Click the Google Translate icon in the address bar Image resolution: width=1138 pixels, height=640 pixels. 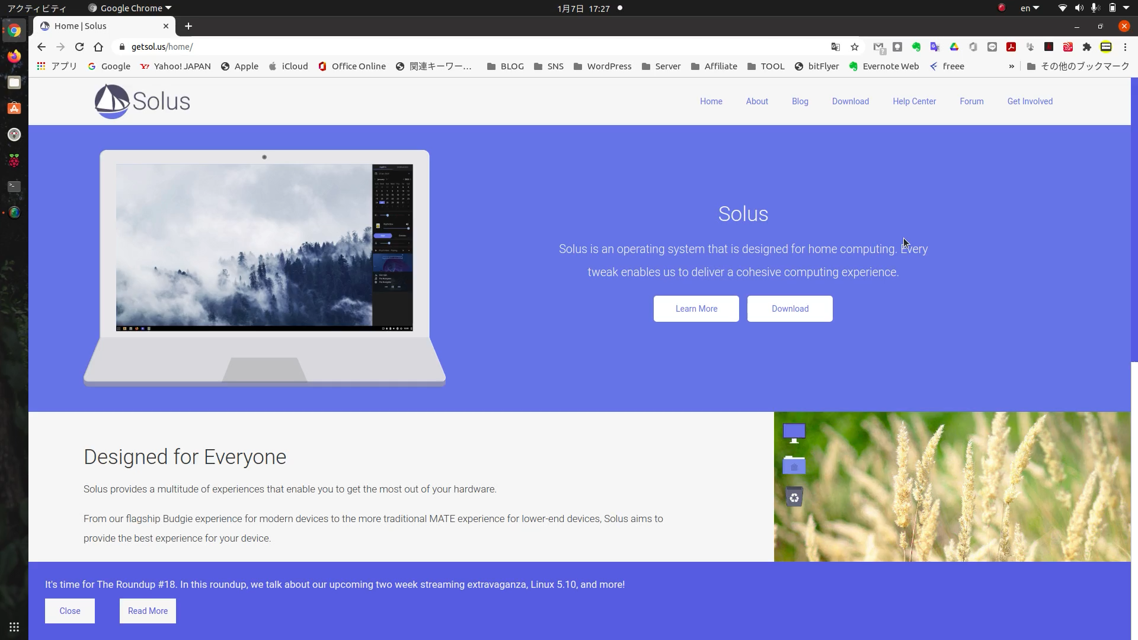[836, 47]
